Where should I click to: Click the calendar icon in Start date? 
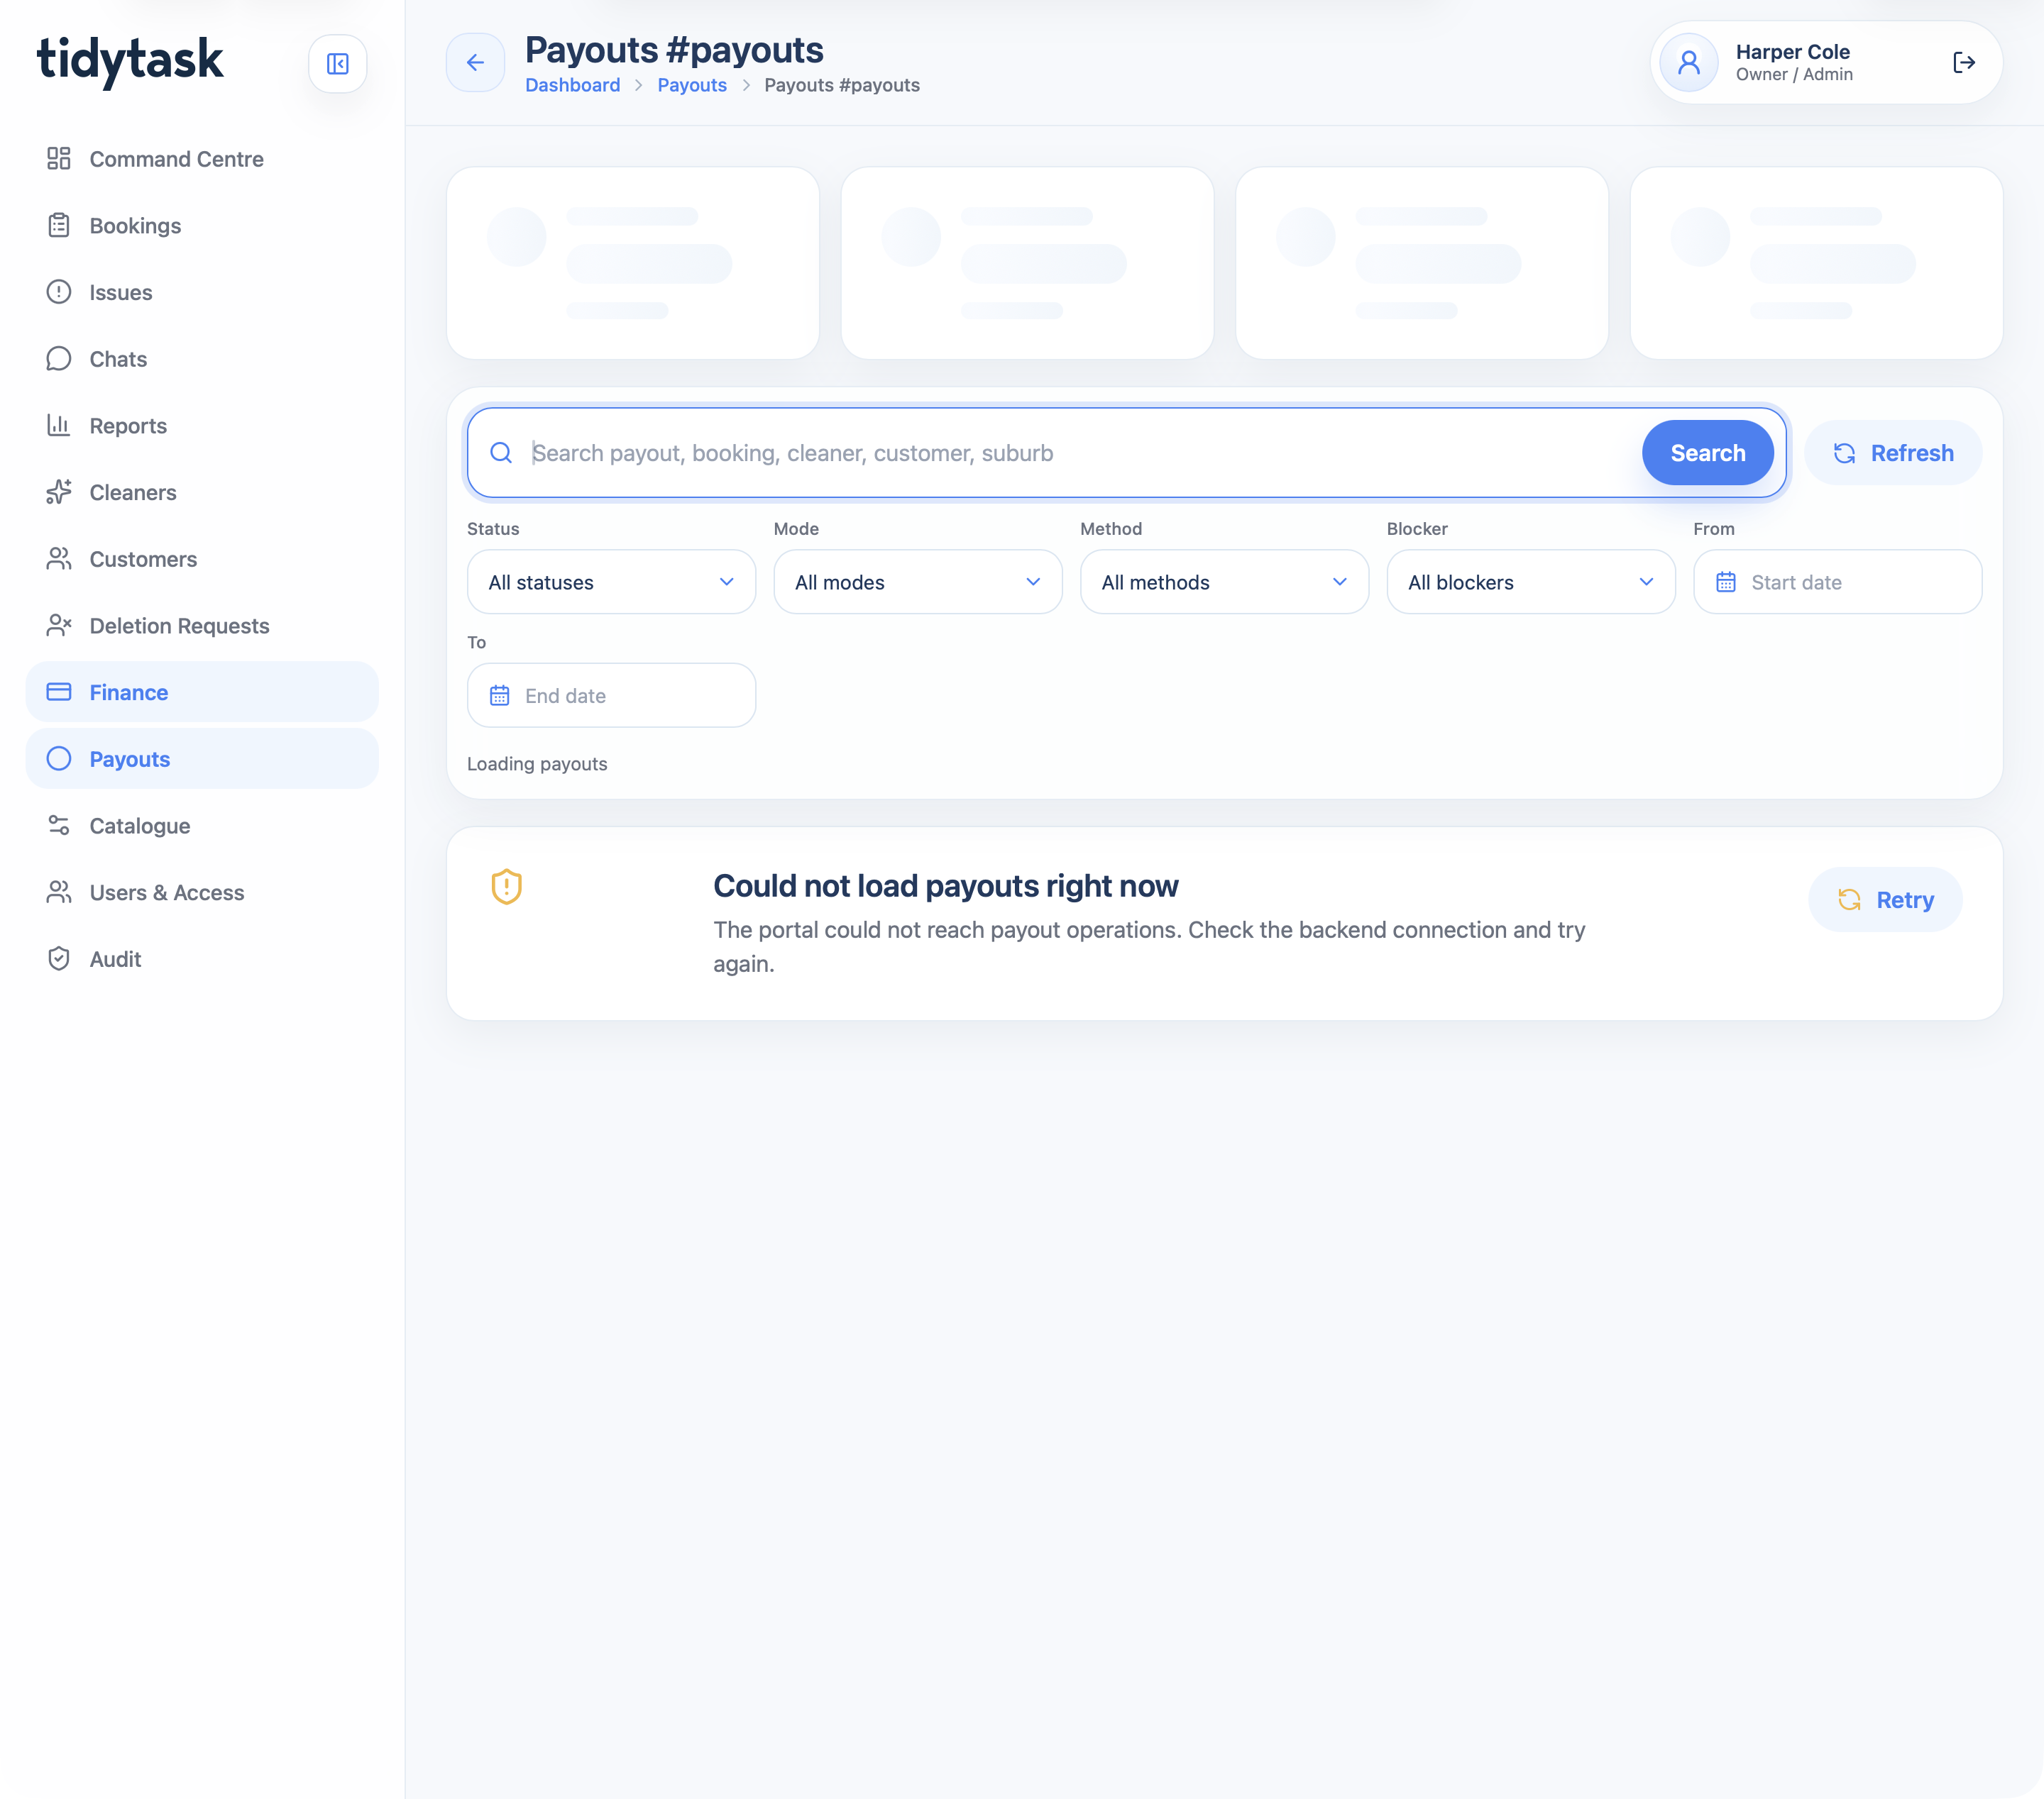[1726, 582]
